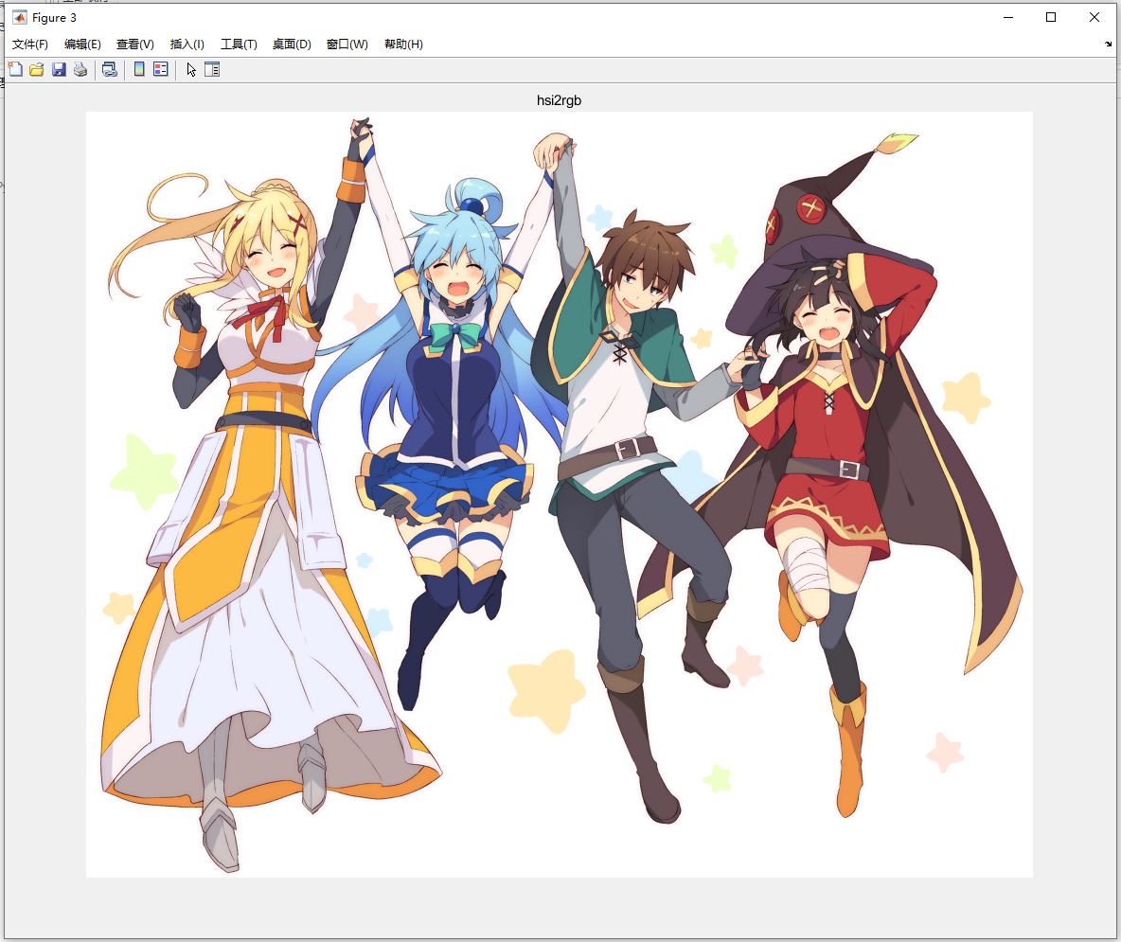Click the dock figure arrow icon
The width and height of the screenshot is (1121, 942).
pos(1108,44)
